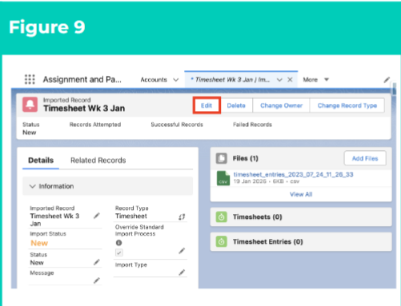Click the Delete button
This screenshot has height=306, width=401.
236,105
